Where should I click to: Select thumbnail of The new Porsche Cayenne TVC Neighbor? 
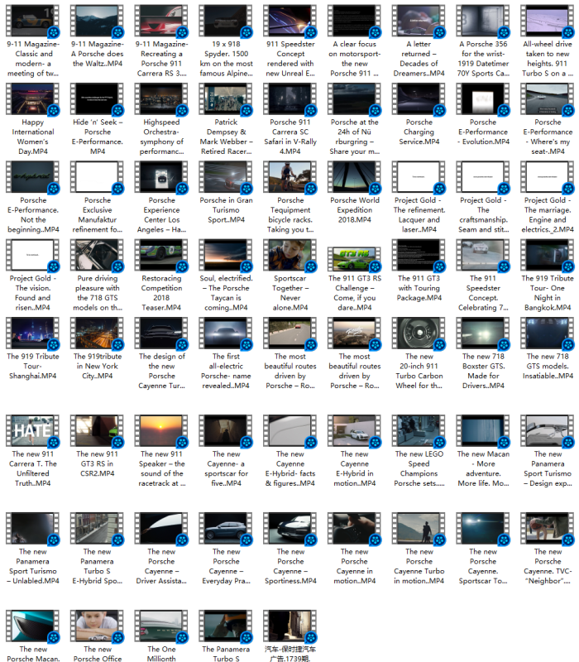(548, 528)
